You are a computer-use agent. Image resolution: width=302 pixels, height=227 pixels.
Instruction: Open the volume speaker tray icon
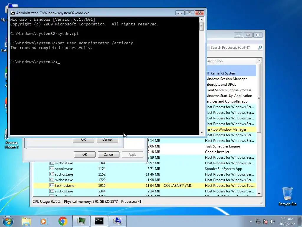pos(272,221)
